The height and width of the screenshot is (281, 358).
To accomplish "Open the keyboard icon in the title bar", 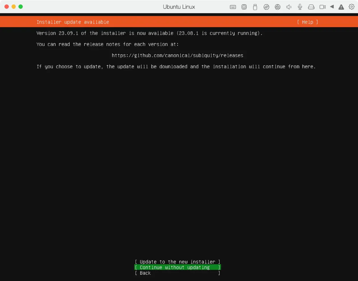I will click(233, 7).
